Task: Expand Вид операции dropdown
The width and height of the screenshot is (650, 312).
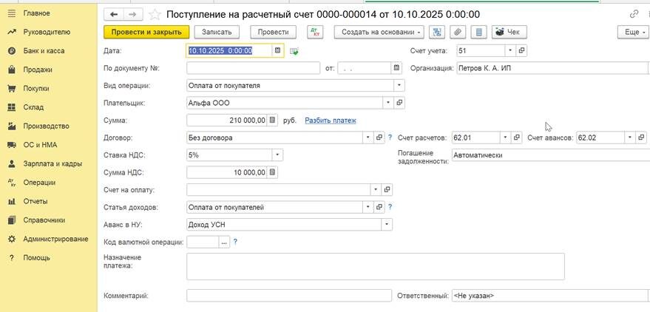Action: 399,85
